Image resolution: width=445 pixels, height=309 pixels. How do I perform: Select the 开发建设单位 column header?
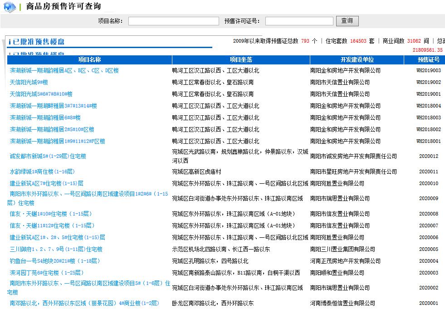point(357,59)
